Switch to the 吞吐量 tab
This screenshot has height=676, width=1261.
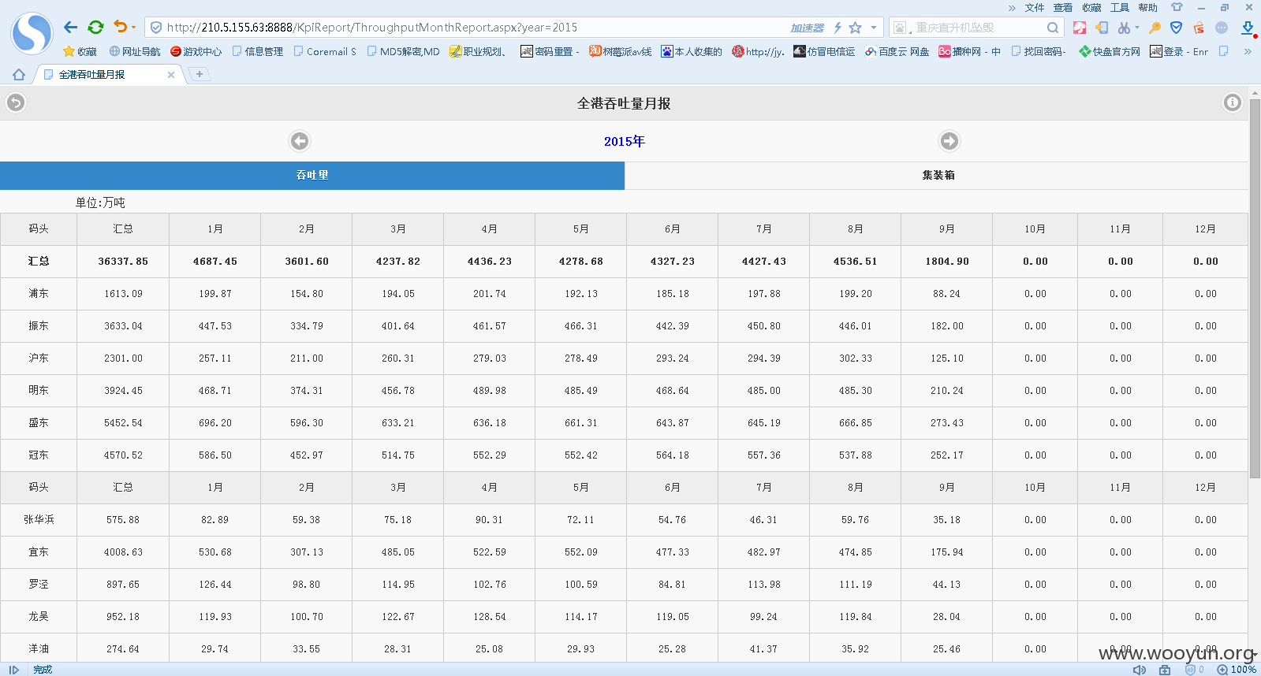pos(312,176)
